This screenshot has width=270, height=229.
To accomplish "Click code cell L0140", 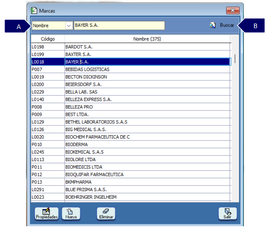I will tap(48, 99).
